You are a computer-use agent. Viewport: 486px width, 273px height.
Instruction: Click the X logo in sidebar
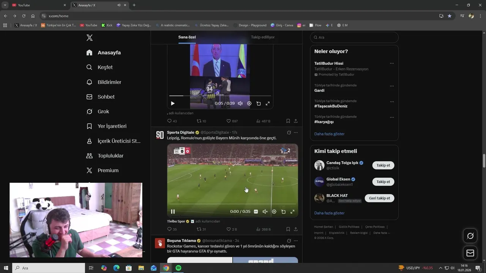(89, 38)
